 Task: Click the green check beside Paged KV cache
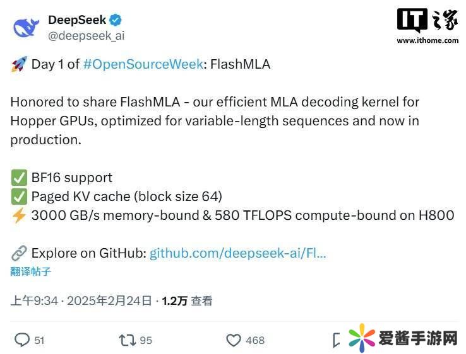18,197
